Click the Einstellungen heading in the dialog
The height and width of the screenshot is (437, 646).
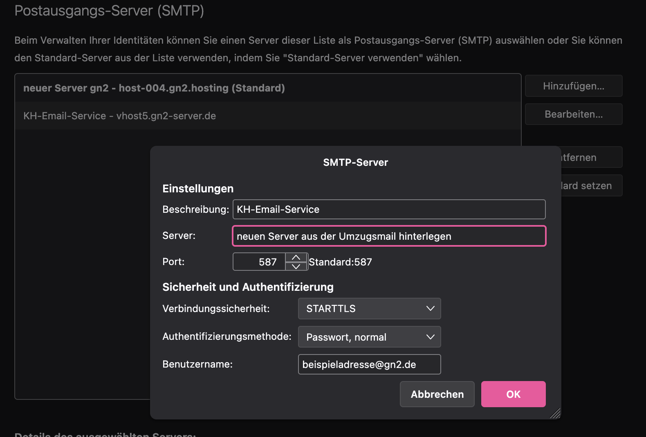198,189
